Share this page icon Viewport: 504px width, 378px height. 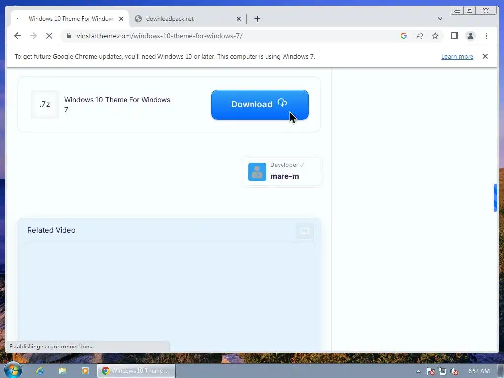tap(419, 36)
